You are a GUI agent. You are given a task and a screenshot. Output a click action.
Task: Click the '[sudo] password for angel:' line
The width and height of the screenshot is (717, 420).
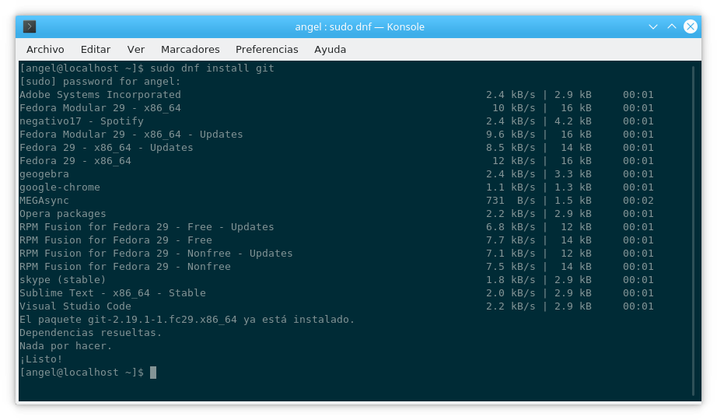(x=100, y=82)
